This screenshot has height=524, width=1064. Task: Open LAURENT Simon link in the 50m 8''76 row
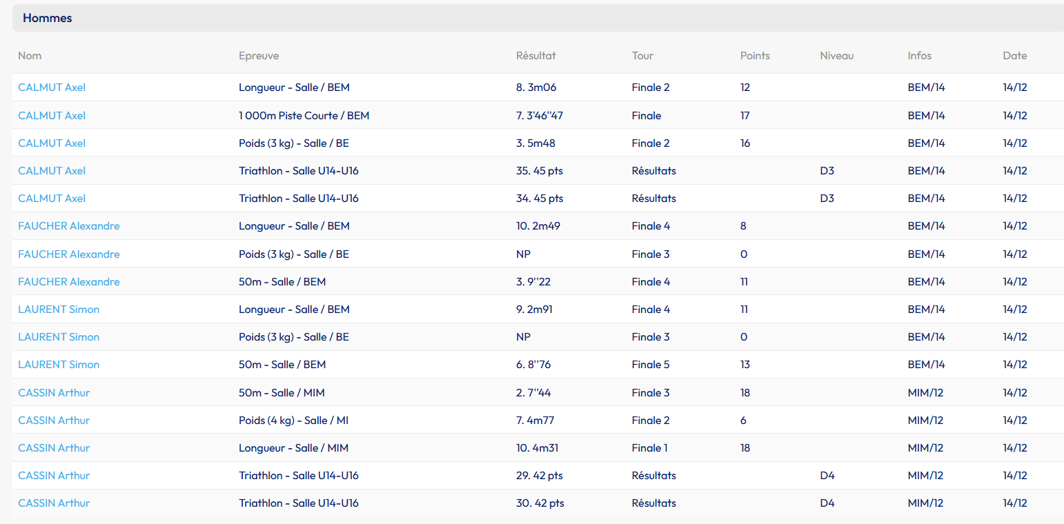59,365
